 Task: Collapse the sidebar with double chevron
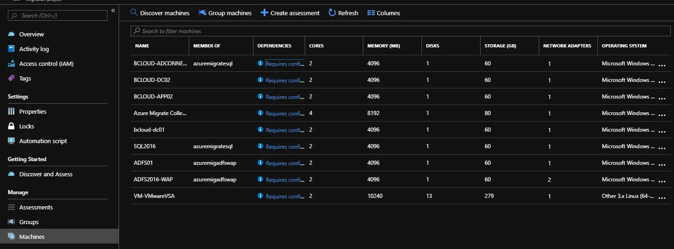click(113, 11)
